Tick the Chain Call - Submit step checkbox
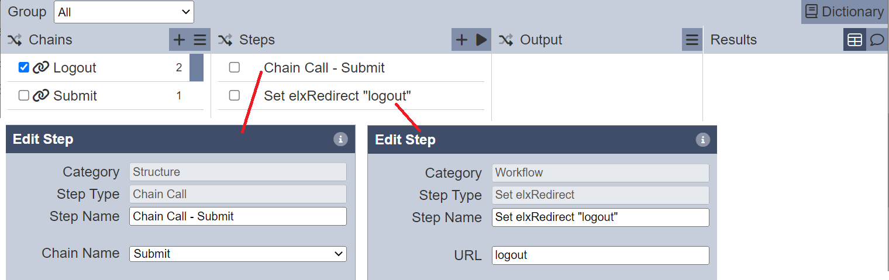 (x=235, y=67)
